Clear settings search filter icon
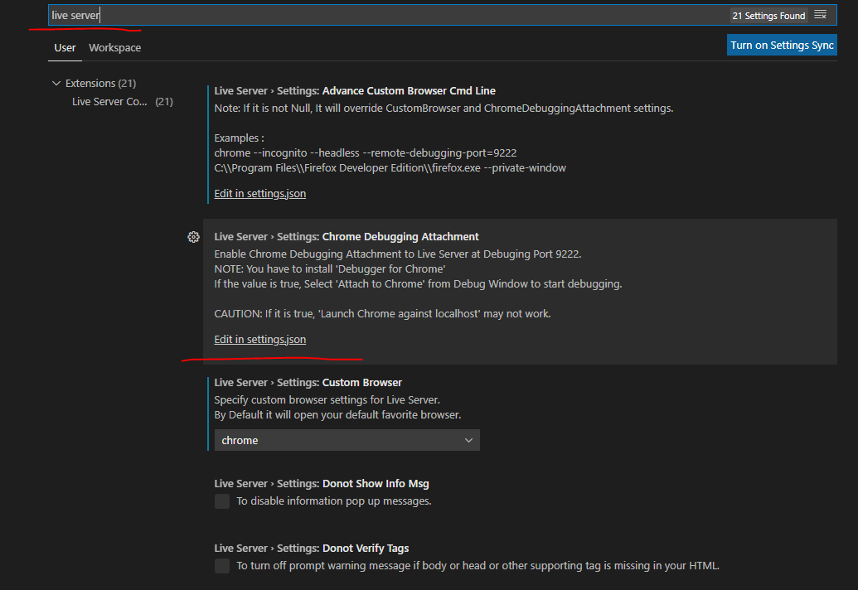The height and width of the screenshot is (590, 858). [x=820, y=15]
